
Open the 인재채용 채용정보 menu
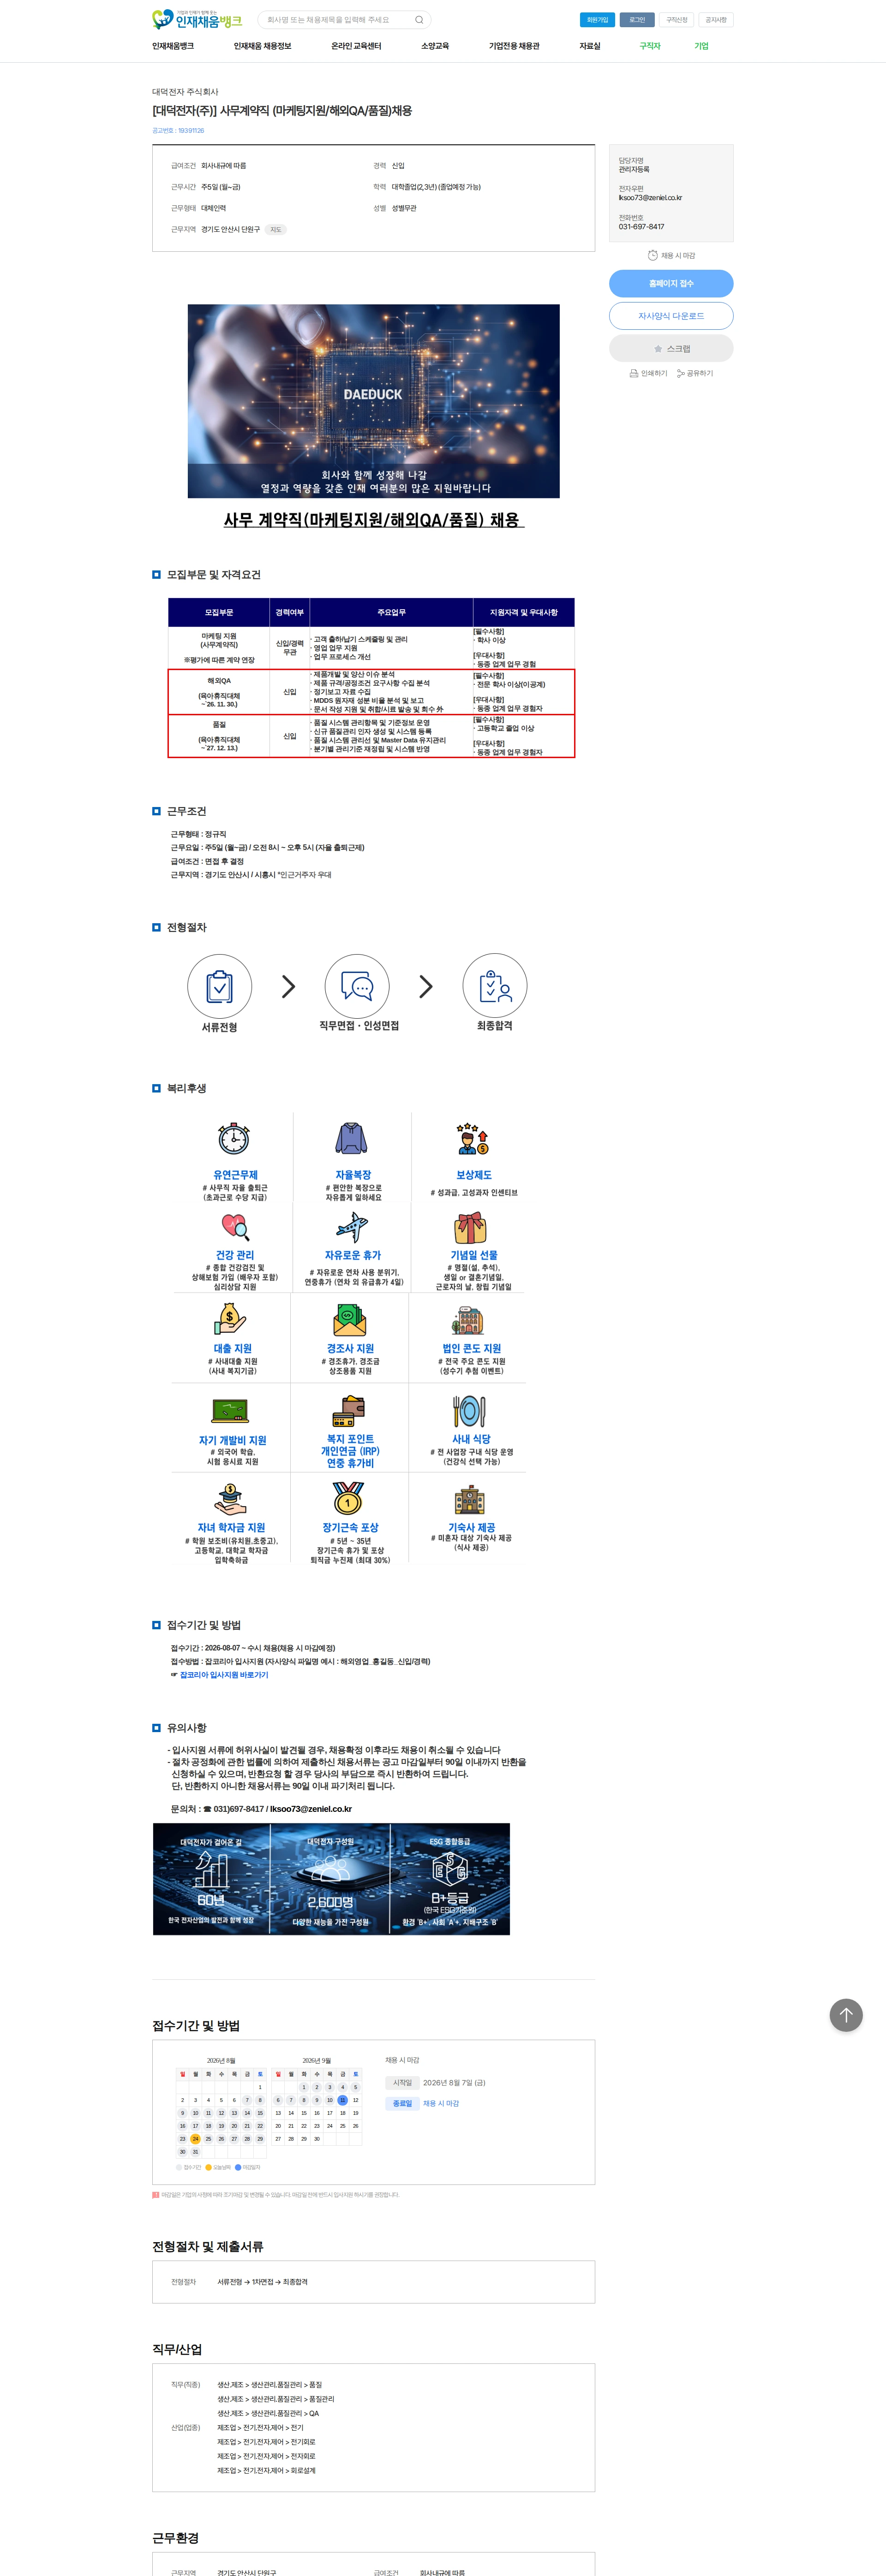pos(262,46)
